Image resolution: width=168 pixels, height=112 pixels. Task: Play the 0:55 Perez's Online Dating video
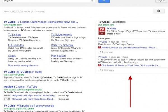(7, 95)
